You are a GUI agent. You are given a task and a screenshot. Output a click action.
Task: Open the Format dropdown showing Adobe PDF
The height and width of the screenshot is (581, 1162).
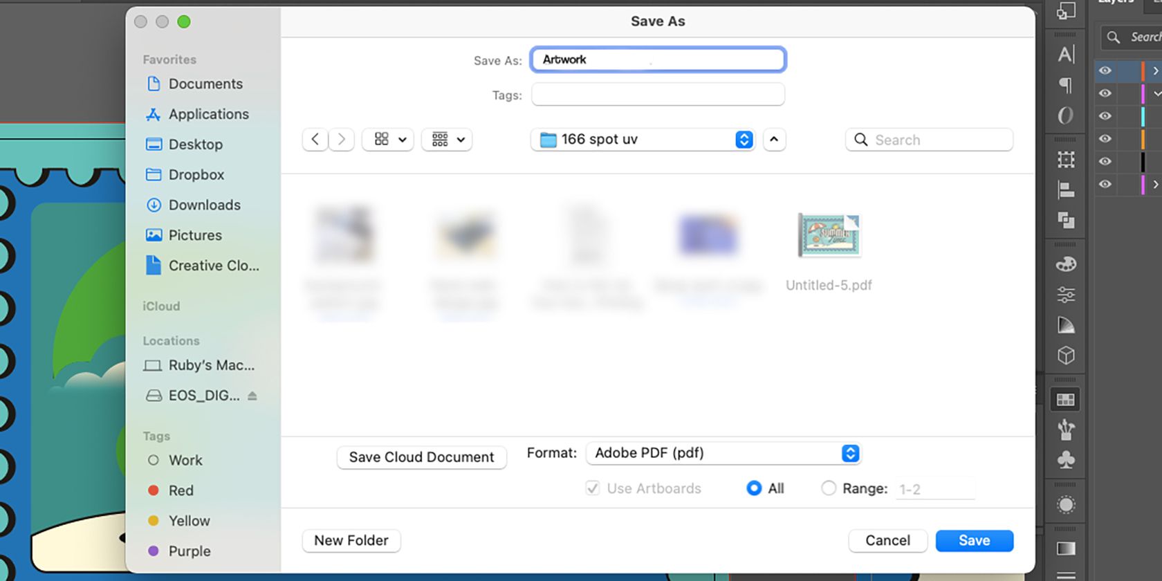coord(723,453)
